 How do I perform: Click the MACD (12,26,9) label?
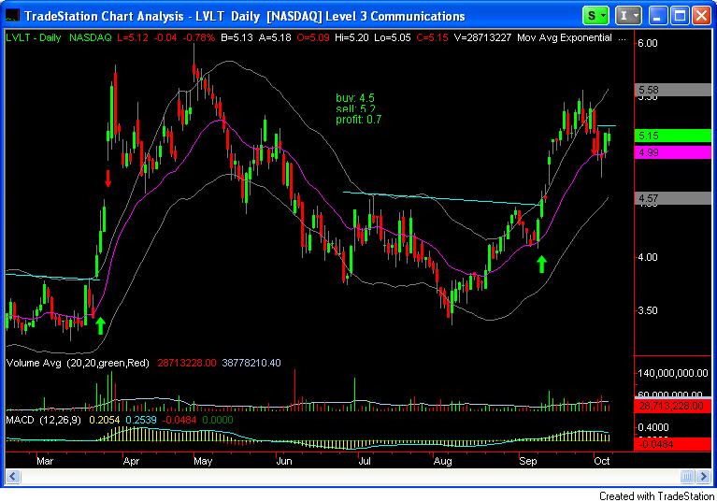[43, 420]
